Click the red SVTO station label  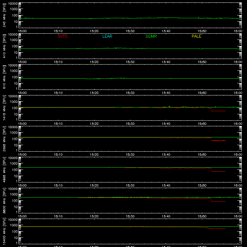[x=63, y=36]
